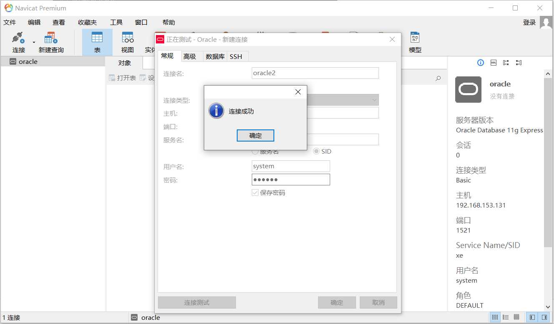Click the 连接测试 button
554x324 pixels.
(197, 303)
